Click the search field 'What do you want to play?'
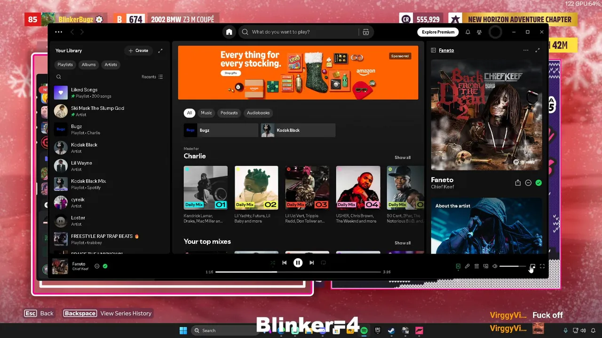Image resolution: width=602 pixels, height=338 pixels. 299,32
